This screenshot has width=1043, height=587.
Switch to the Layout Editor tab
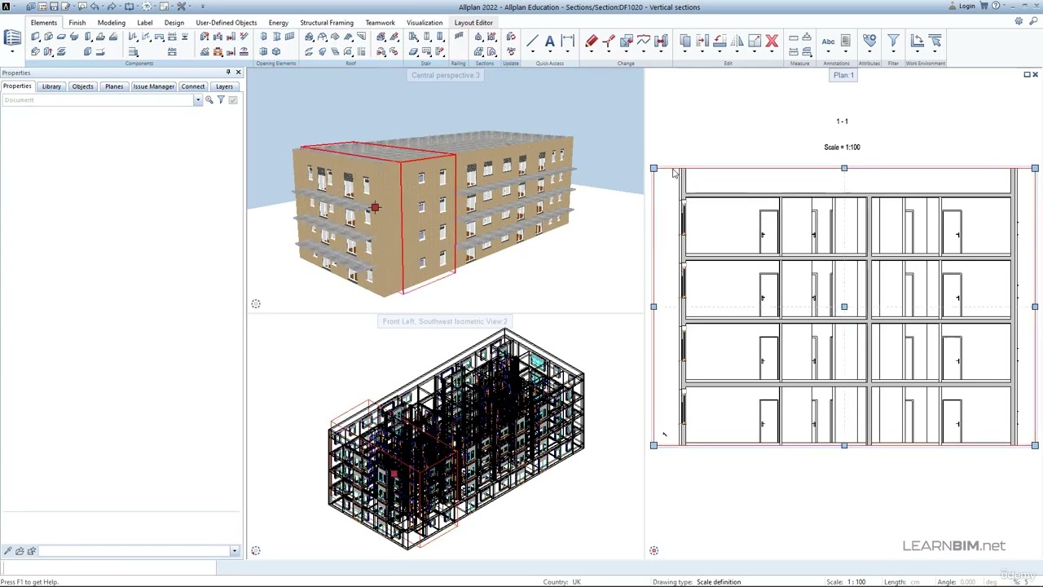tap(473, 23)
